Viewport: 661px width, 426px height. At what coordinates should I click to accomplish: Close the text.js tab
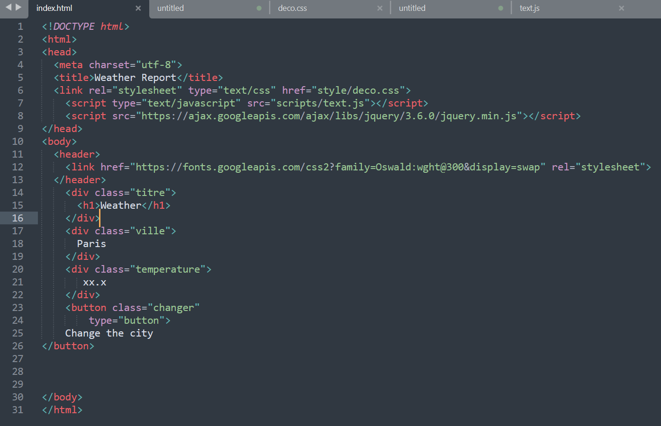click(621, 8)
